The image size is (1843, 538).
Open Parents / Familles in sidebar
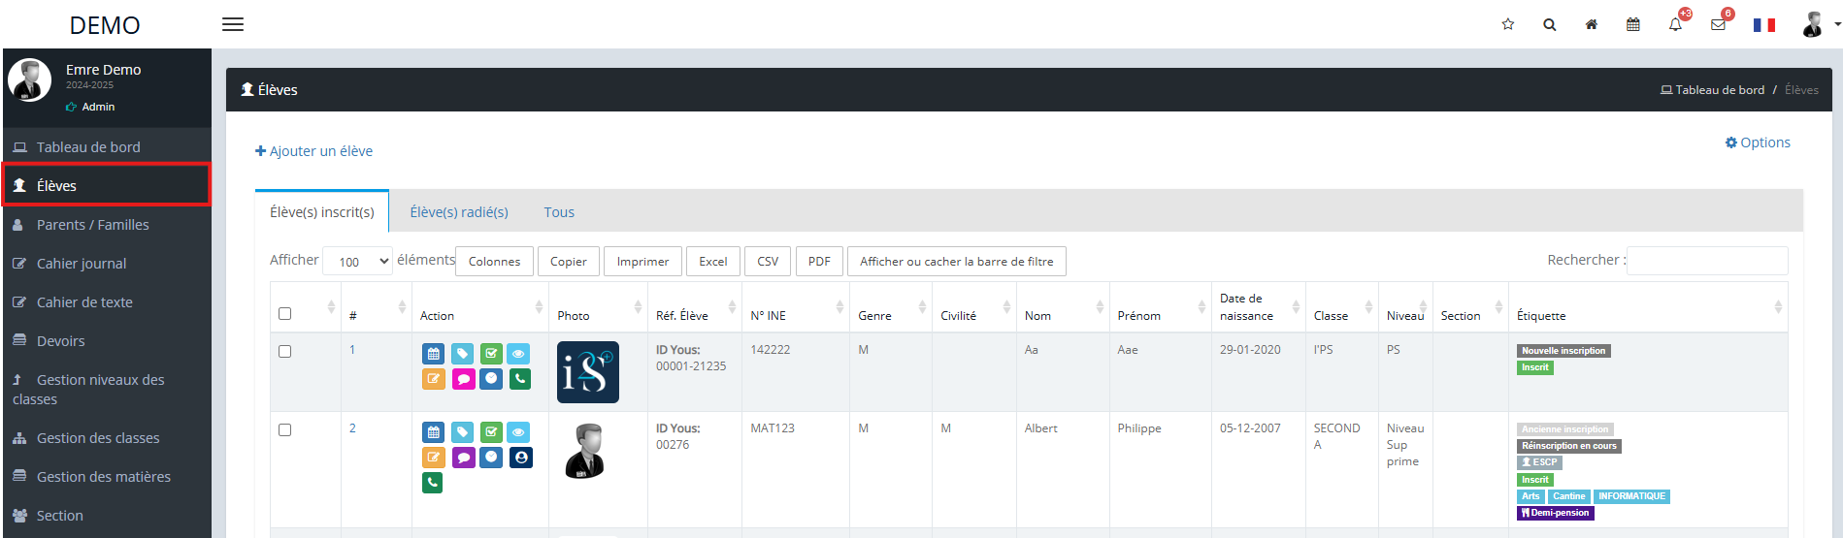point(92,225)
